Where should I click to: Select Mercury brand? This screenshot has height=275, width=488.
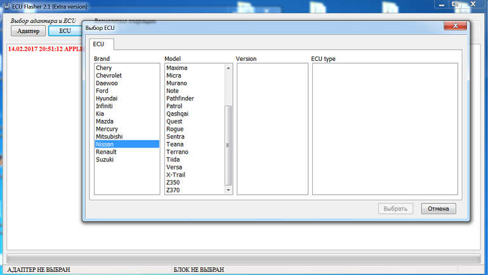(x=127, y=129)
